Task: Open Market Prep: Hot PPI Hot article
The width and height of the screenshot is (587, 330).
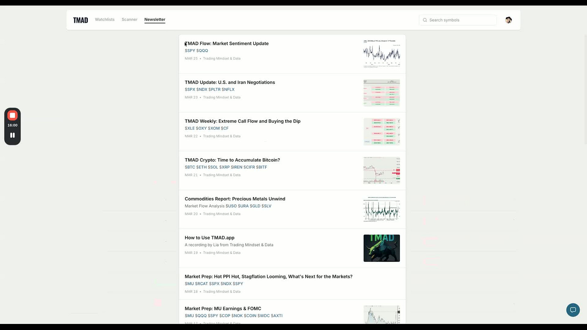Action: click(269, 276)
